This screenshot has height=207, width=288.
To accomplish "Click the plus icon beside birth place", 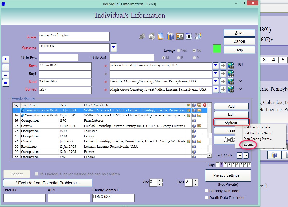I will click(223, 66).
